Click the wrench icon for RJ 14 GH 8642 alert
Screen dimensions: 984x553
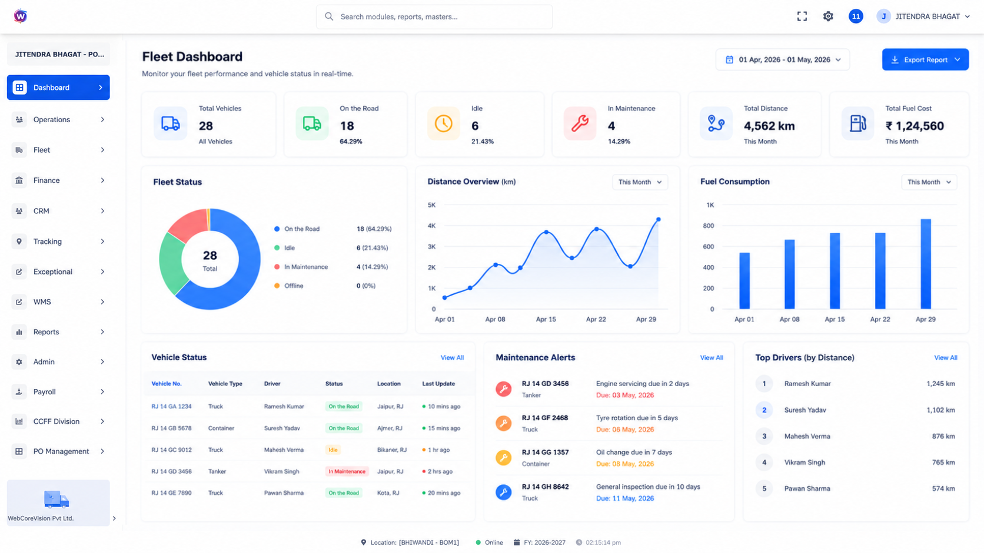click(x=503, y=492)
